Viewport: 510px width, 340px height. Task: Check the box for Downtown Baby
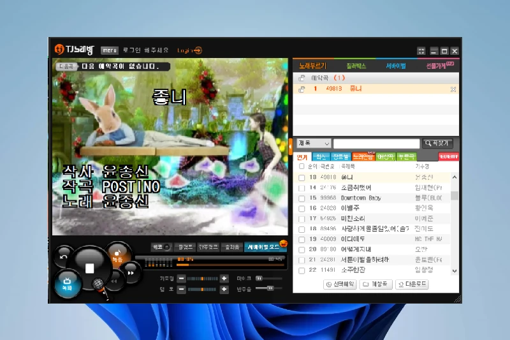coord(302,198)
